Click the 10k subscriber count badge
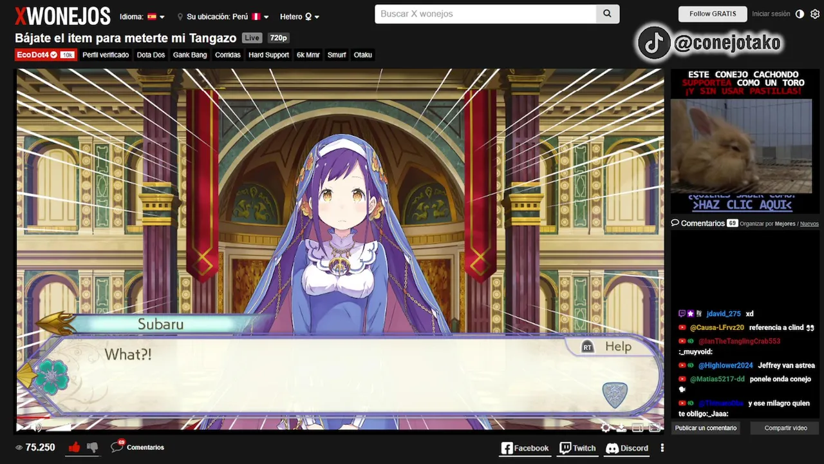 pos(68,55)
